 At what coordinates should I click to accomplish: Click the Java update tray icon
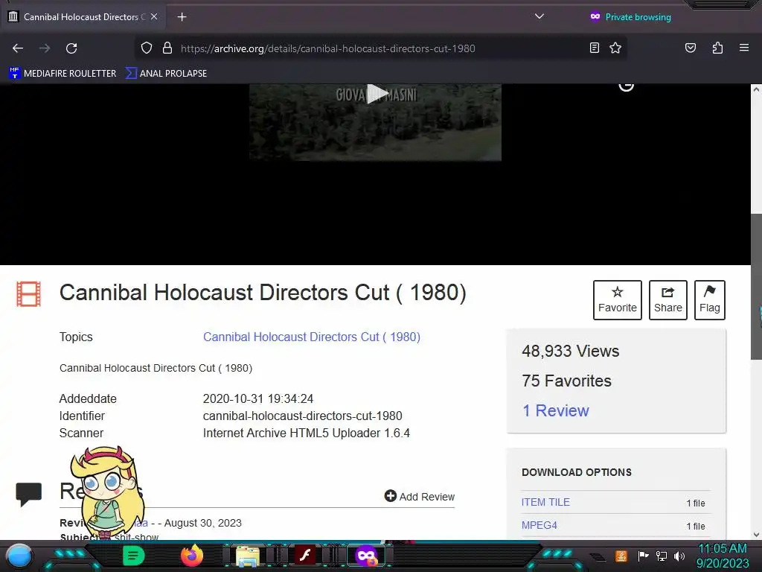pyautogui.click(x=621, y=556)
